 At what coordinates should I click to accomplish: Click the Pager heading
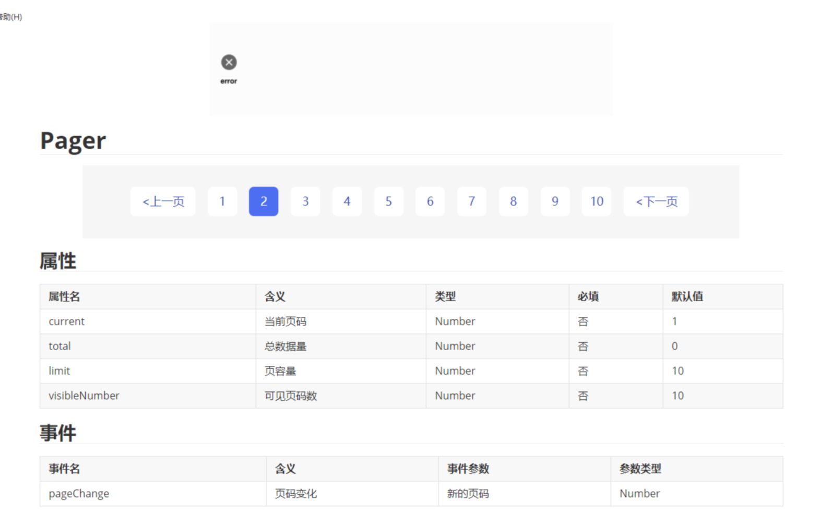(x=73, y=141)
